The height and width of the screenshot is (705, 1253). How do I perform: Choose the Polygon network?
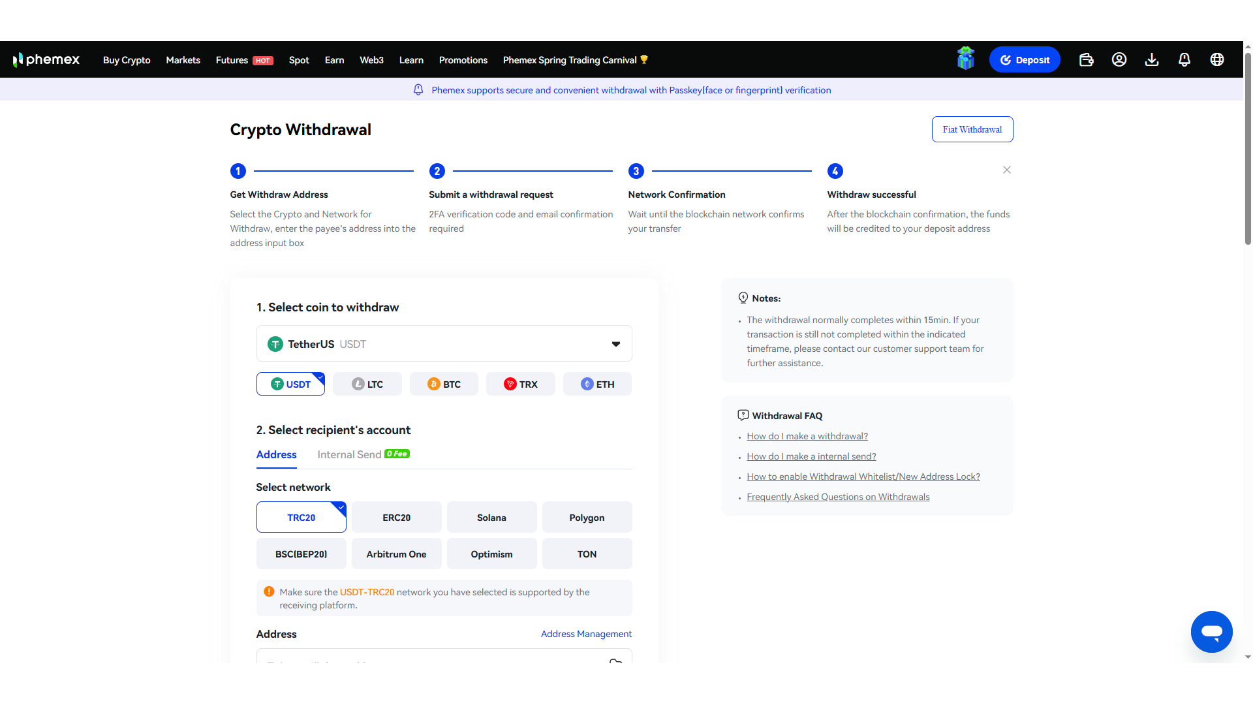tap(587, 517)
